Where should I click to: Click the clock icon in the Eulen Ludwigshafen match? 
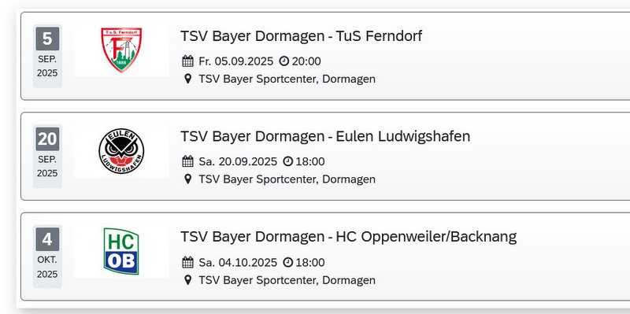tap(288, 161)
